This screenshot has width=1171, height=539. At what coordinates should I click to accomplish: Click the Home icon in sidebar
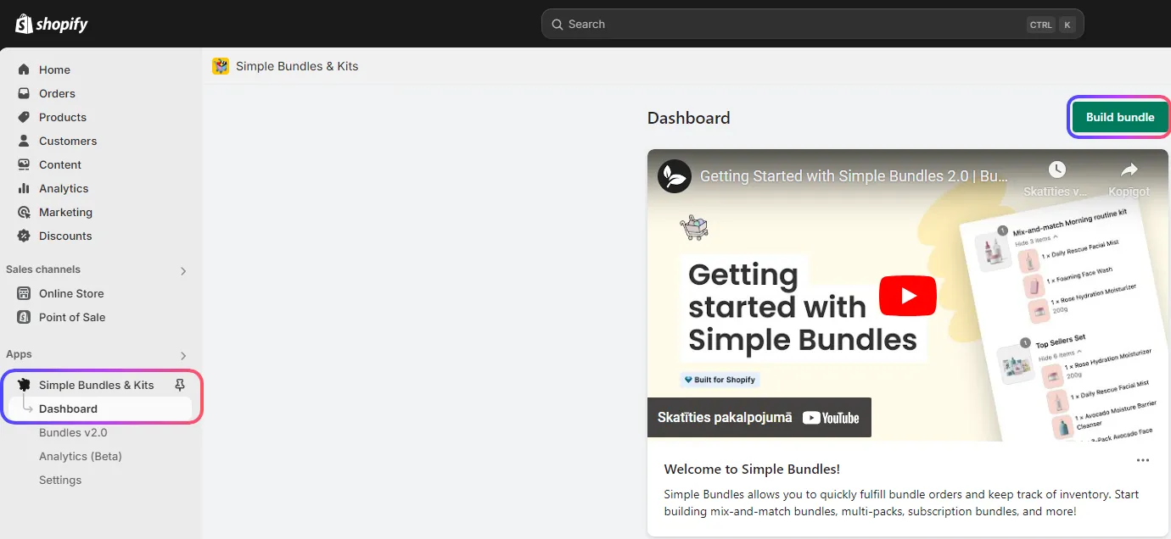tap(24, 69)
